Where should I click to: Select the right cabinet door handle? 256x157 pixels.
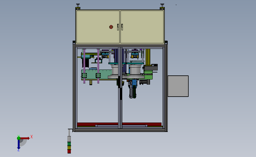coord(122,27)
